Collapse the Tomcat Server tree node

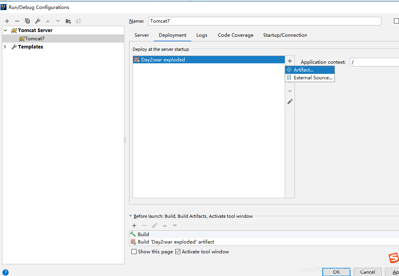5,30
